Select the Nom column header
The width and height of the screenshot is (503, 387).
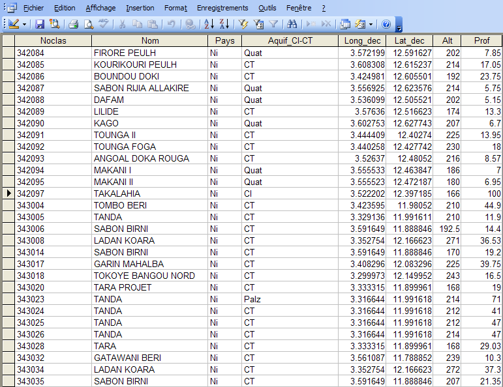coord(150,41)
